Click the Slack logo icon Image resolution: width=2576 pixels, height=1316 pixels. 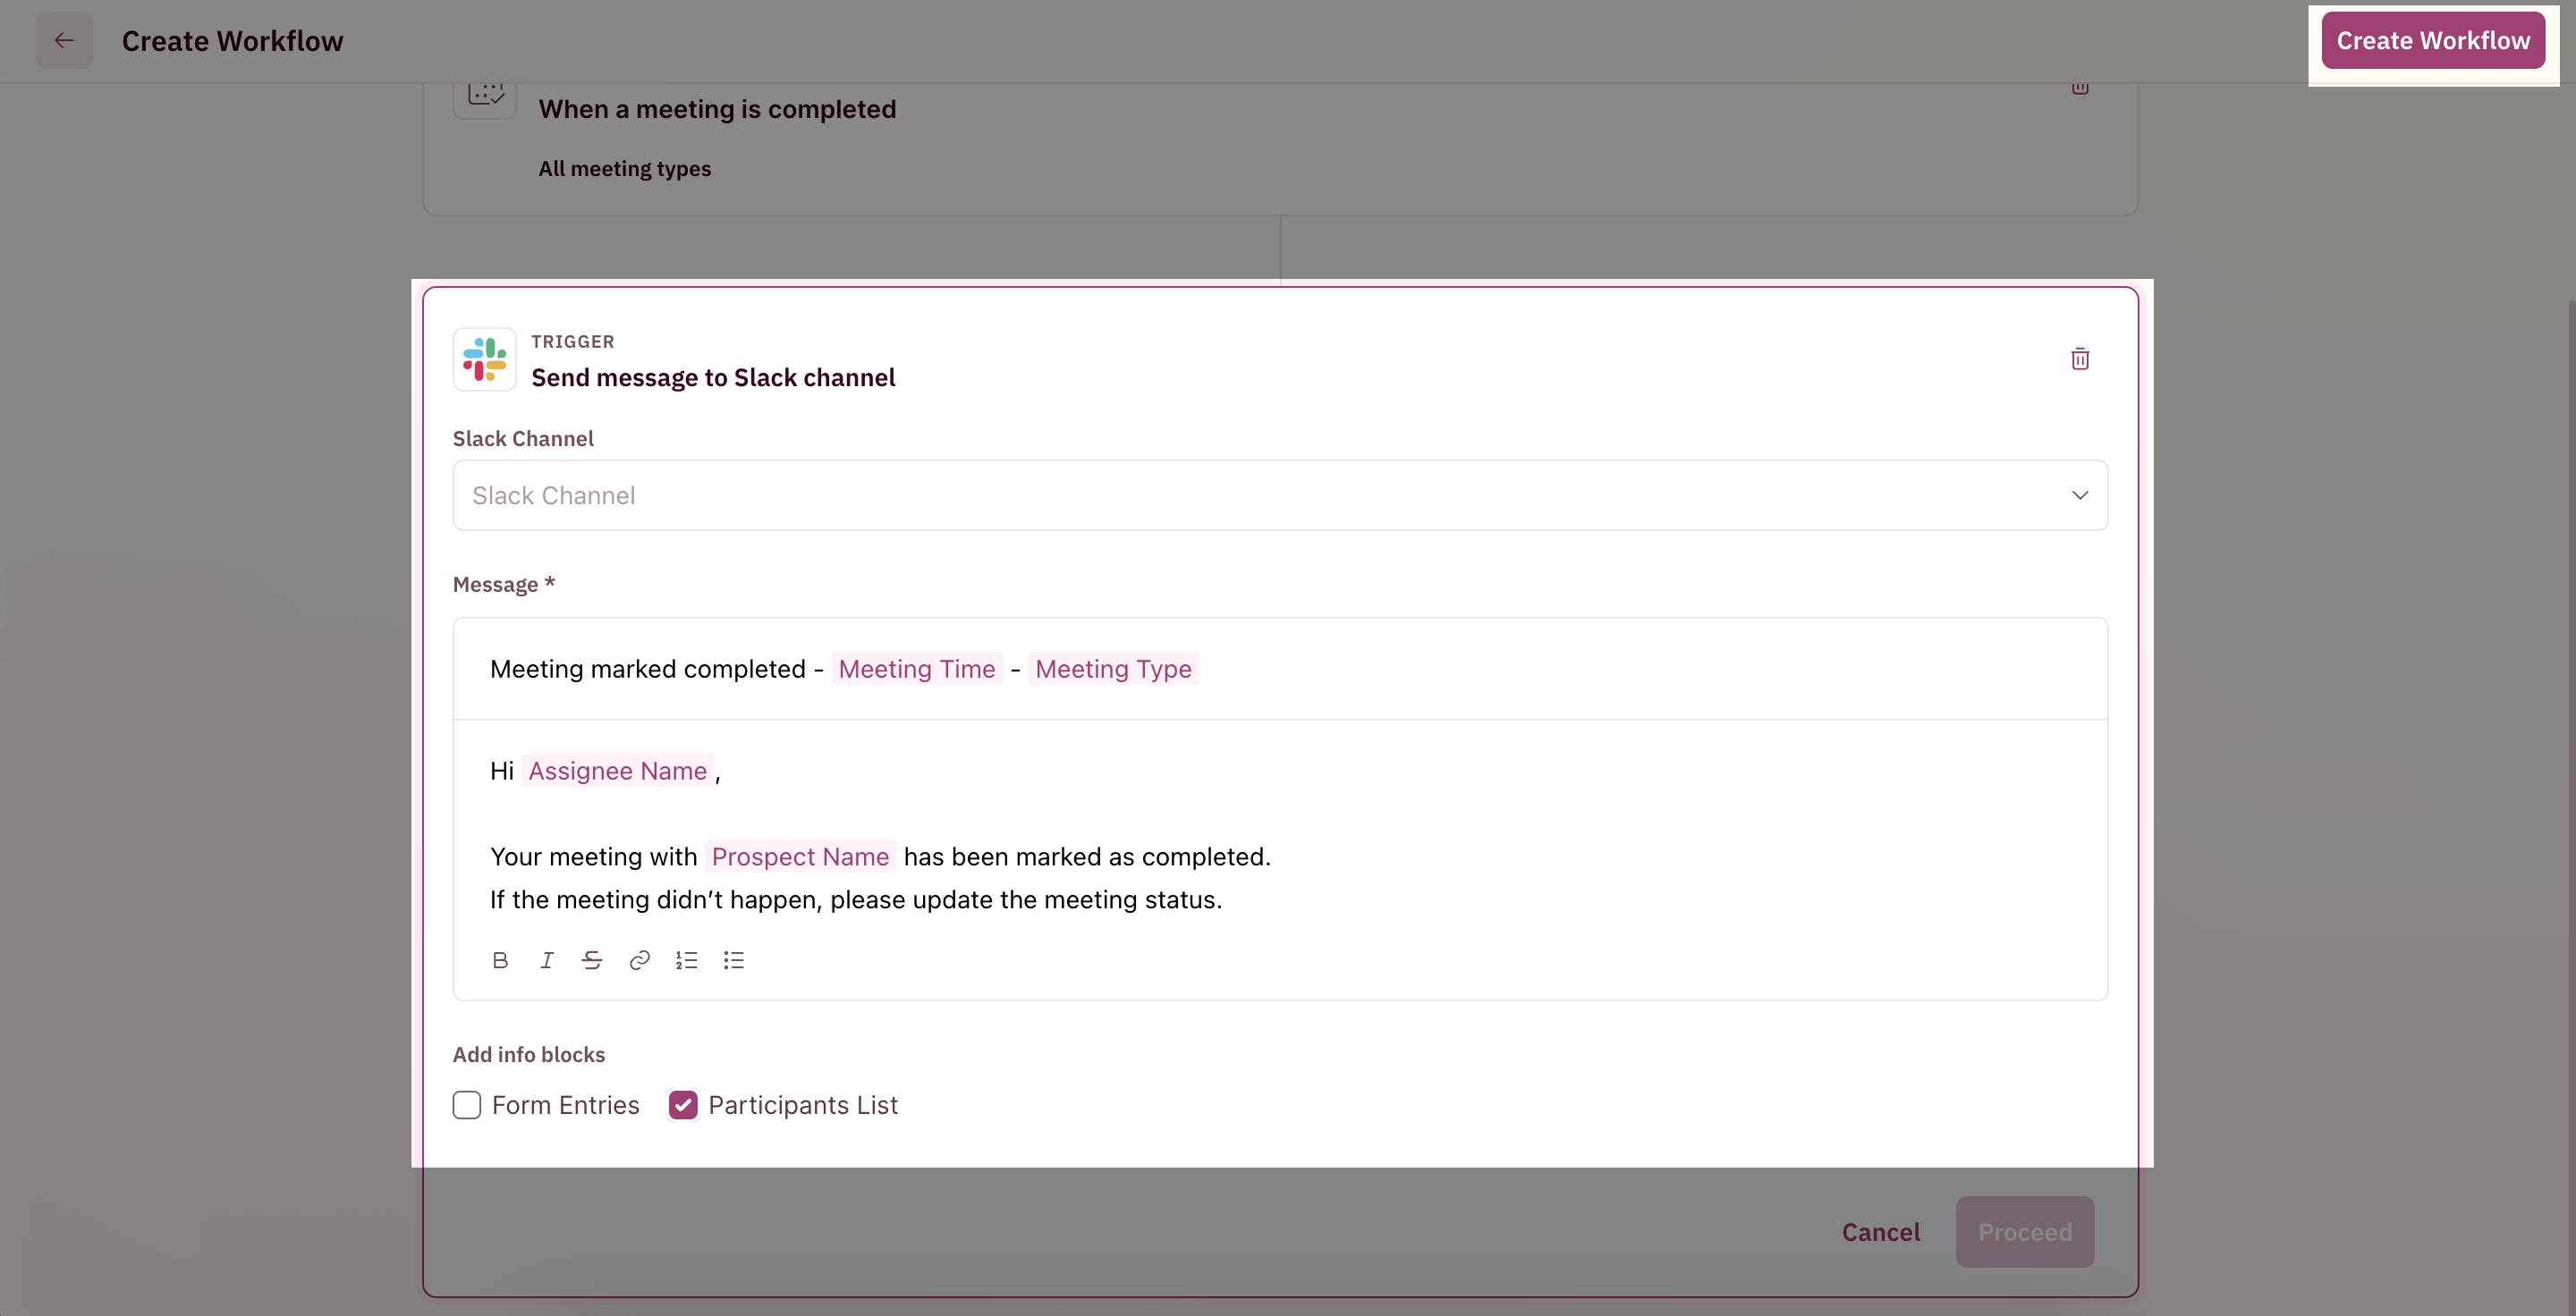485,359
